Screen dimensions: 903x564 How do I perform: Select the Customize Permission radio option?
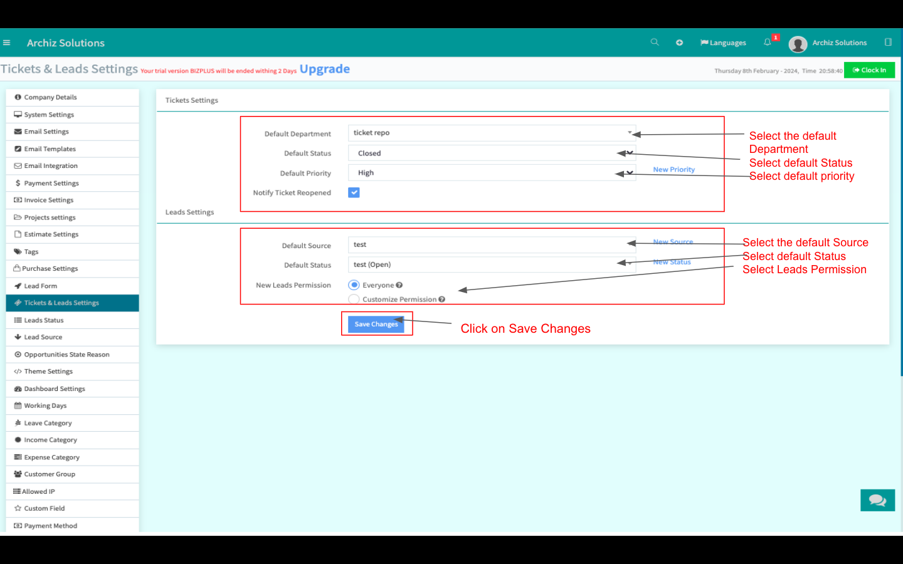pos(354,300)
